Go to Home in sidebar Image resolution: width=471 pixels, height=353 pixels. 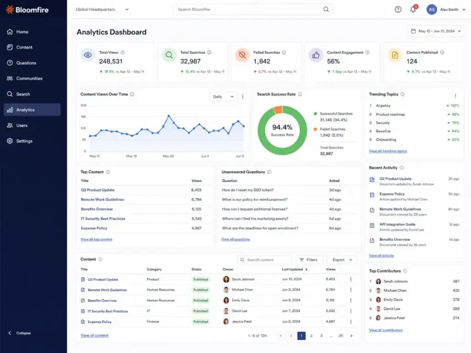[x=32, y=32]
